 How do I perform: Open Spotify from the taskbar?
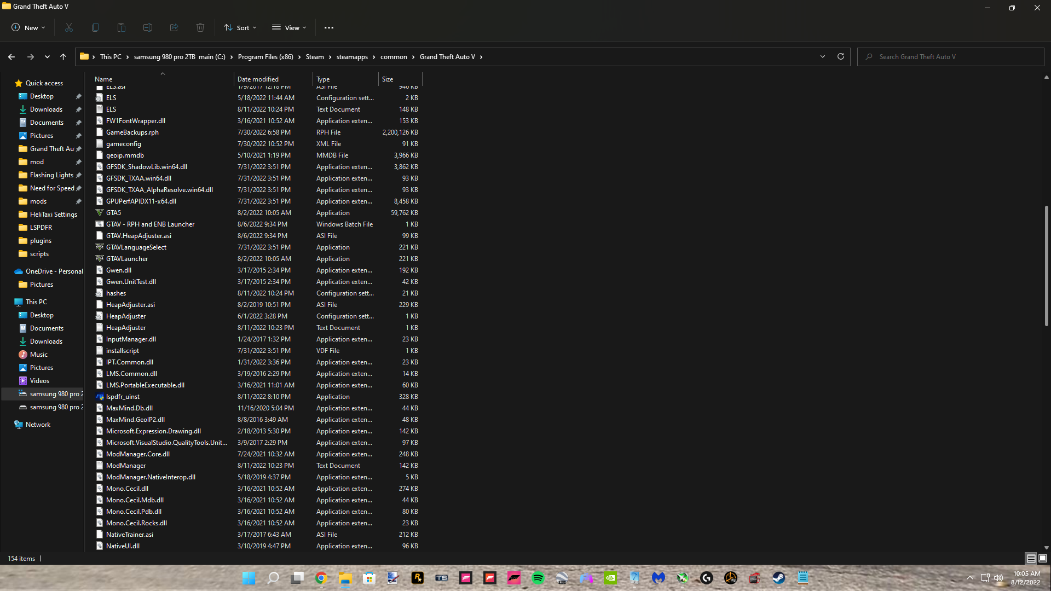(x=538, y=578)
